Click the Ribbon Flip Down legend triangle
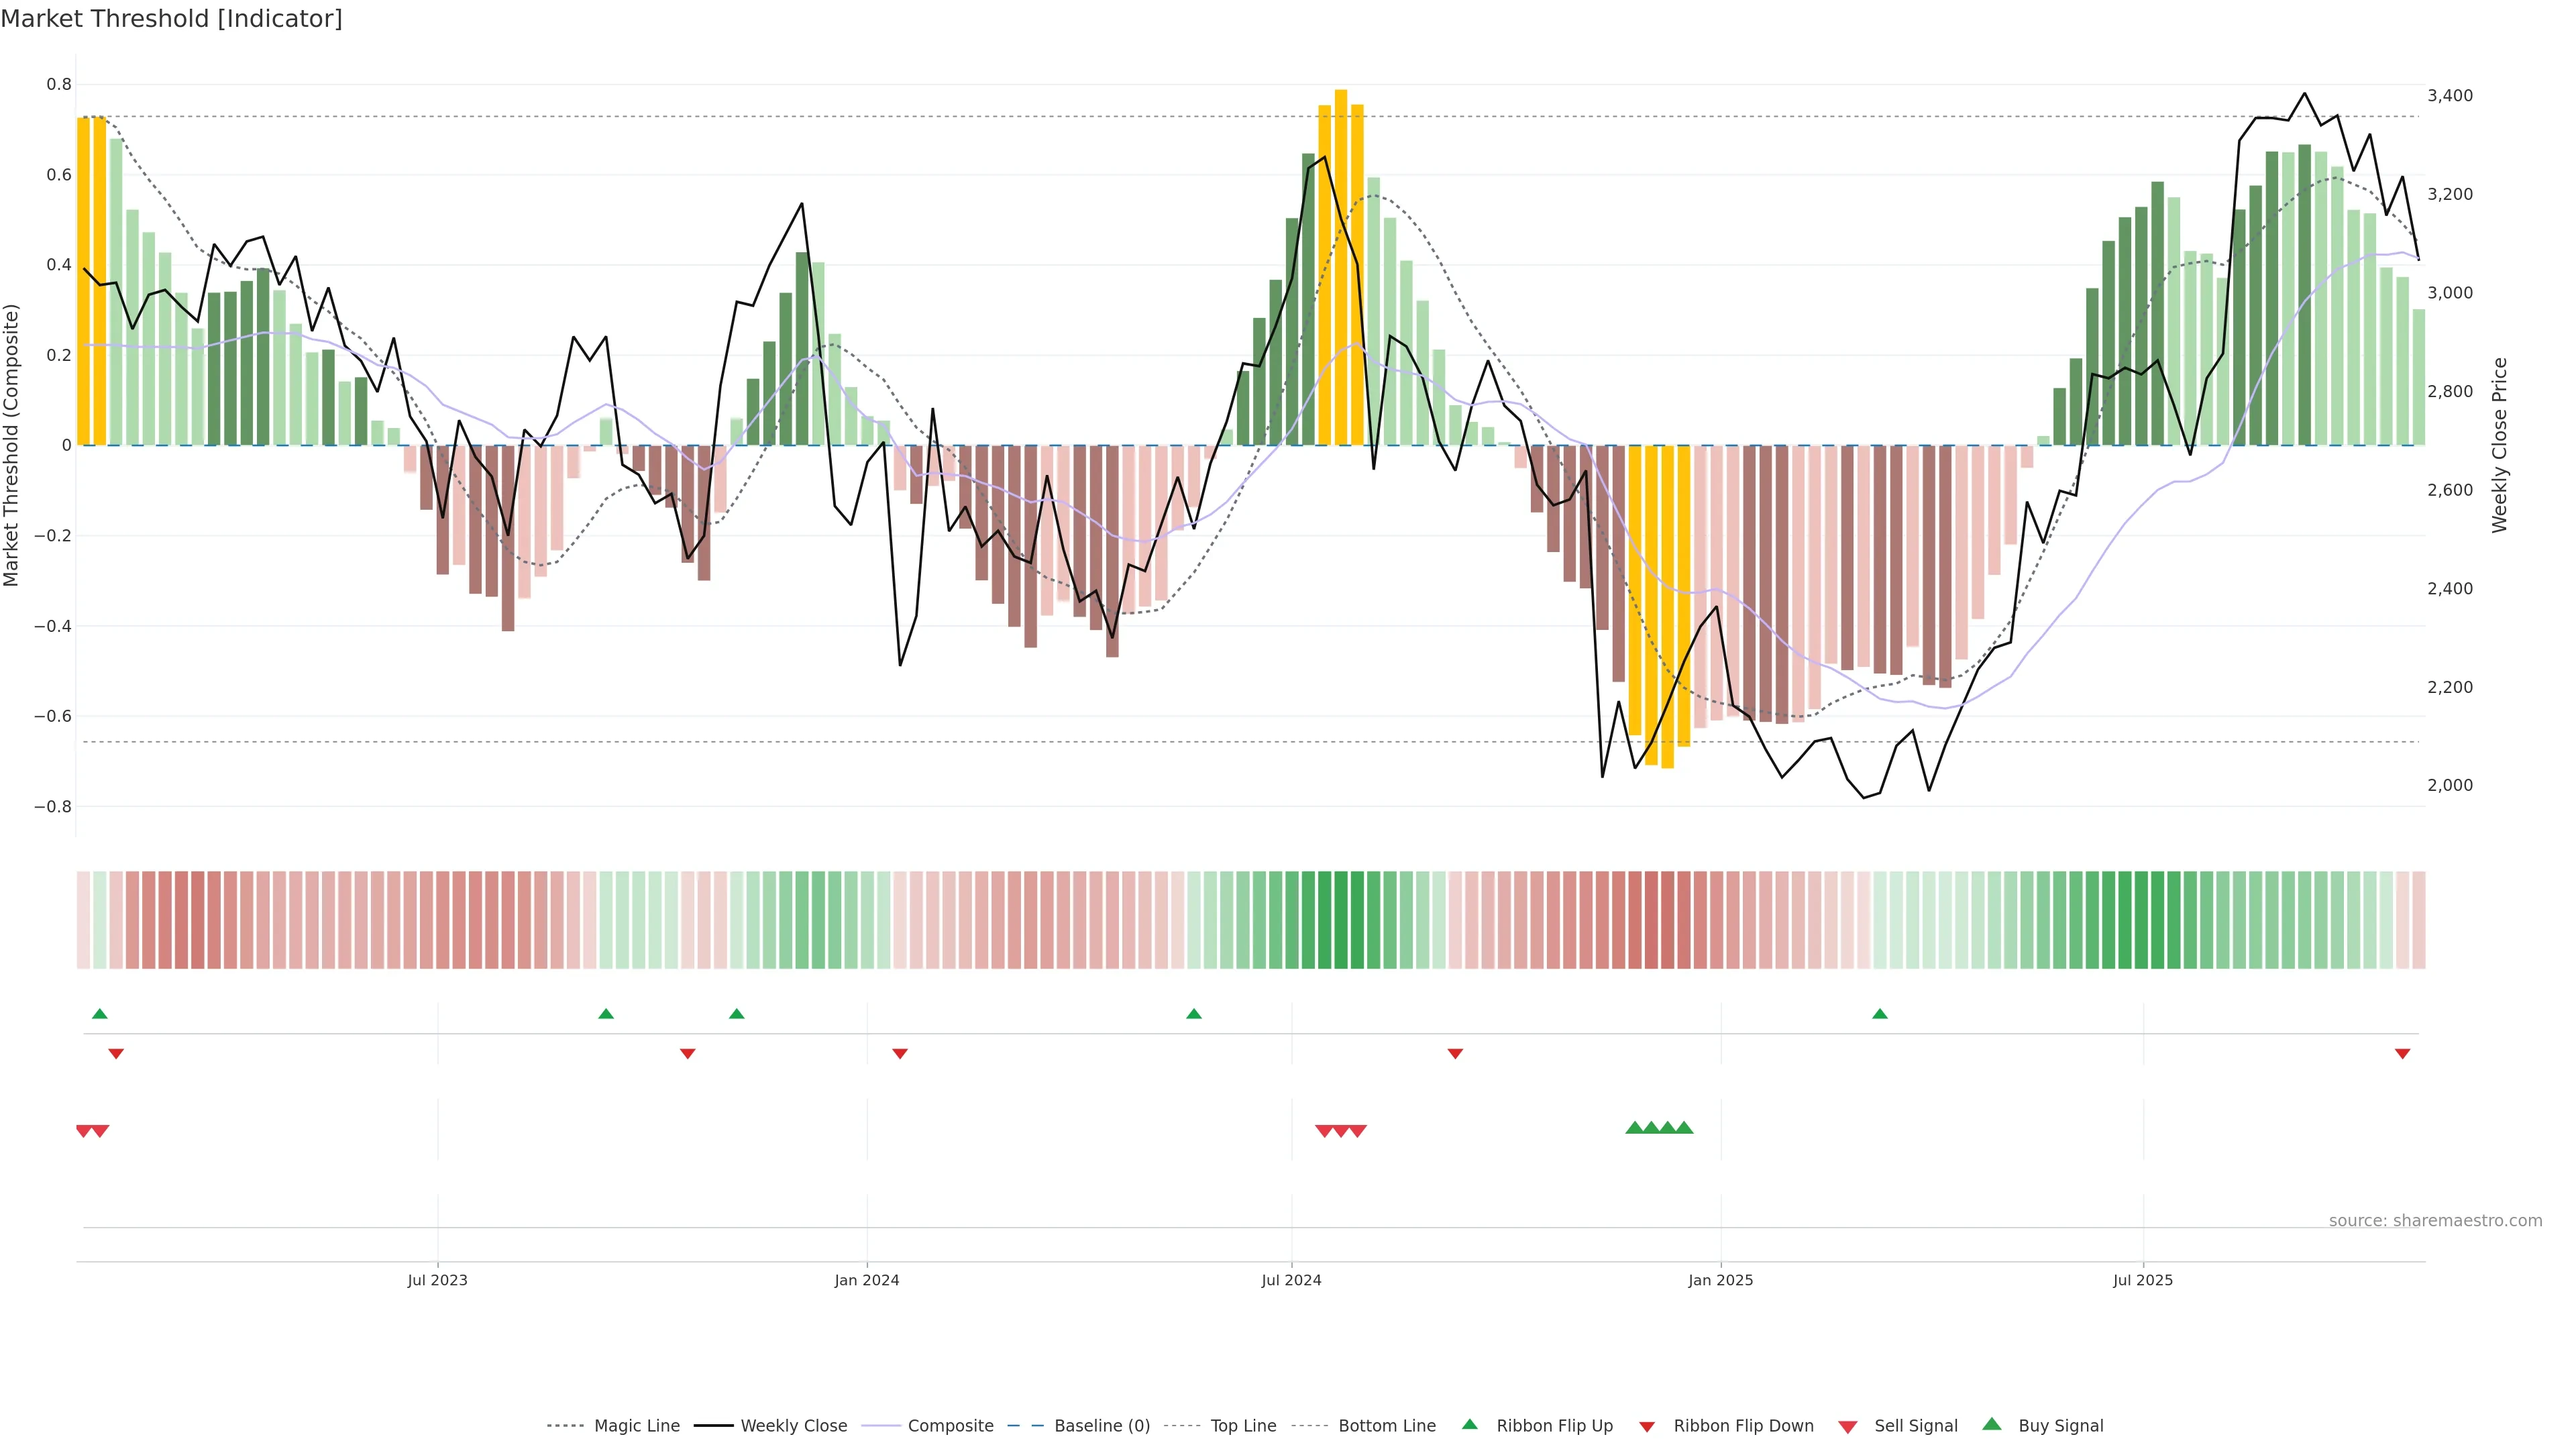Screen dimensions: 2576x1449 point(1646,1426)
